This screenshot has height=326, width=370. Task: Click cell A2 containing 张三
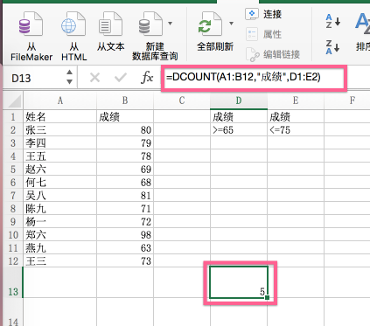[x=59, y=129]
